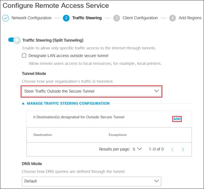Select the Network Configuration step label
Viewport: 204px width, 189px height.
click(x=31, y=18)
